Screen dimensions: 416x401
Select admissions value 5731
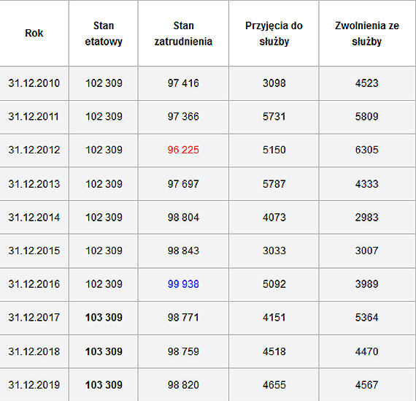pos(274,117)
